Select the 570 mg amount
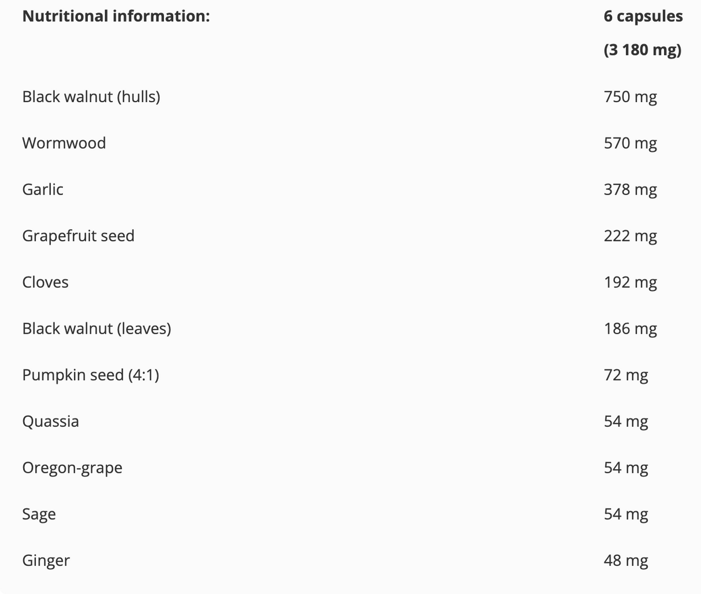 click(631, 143)
